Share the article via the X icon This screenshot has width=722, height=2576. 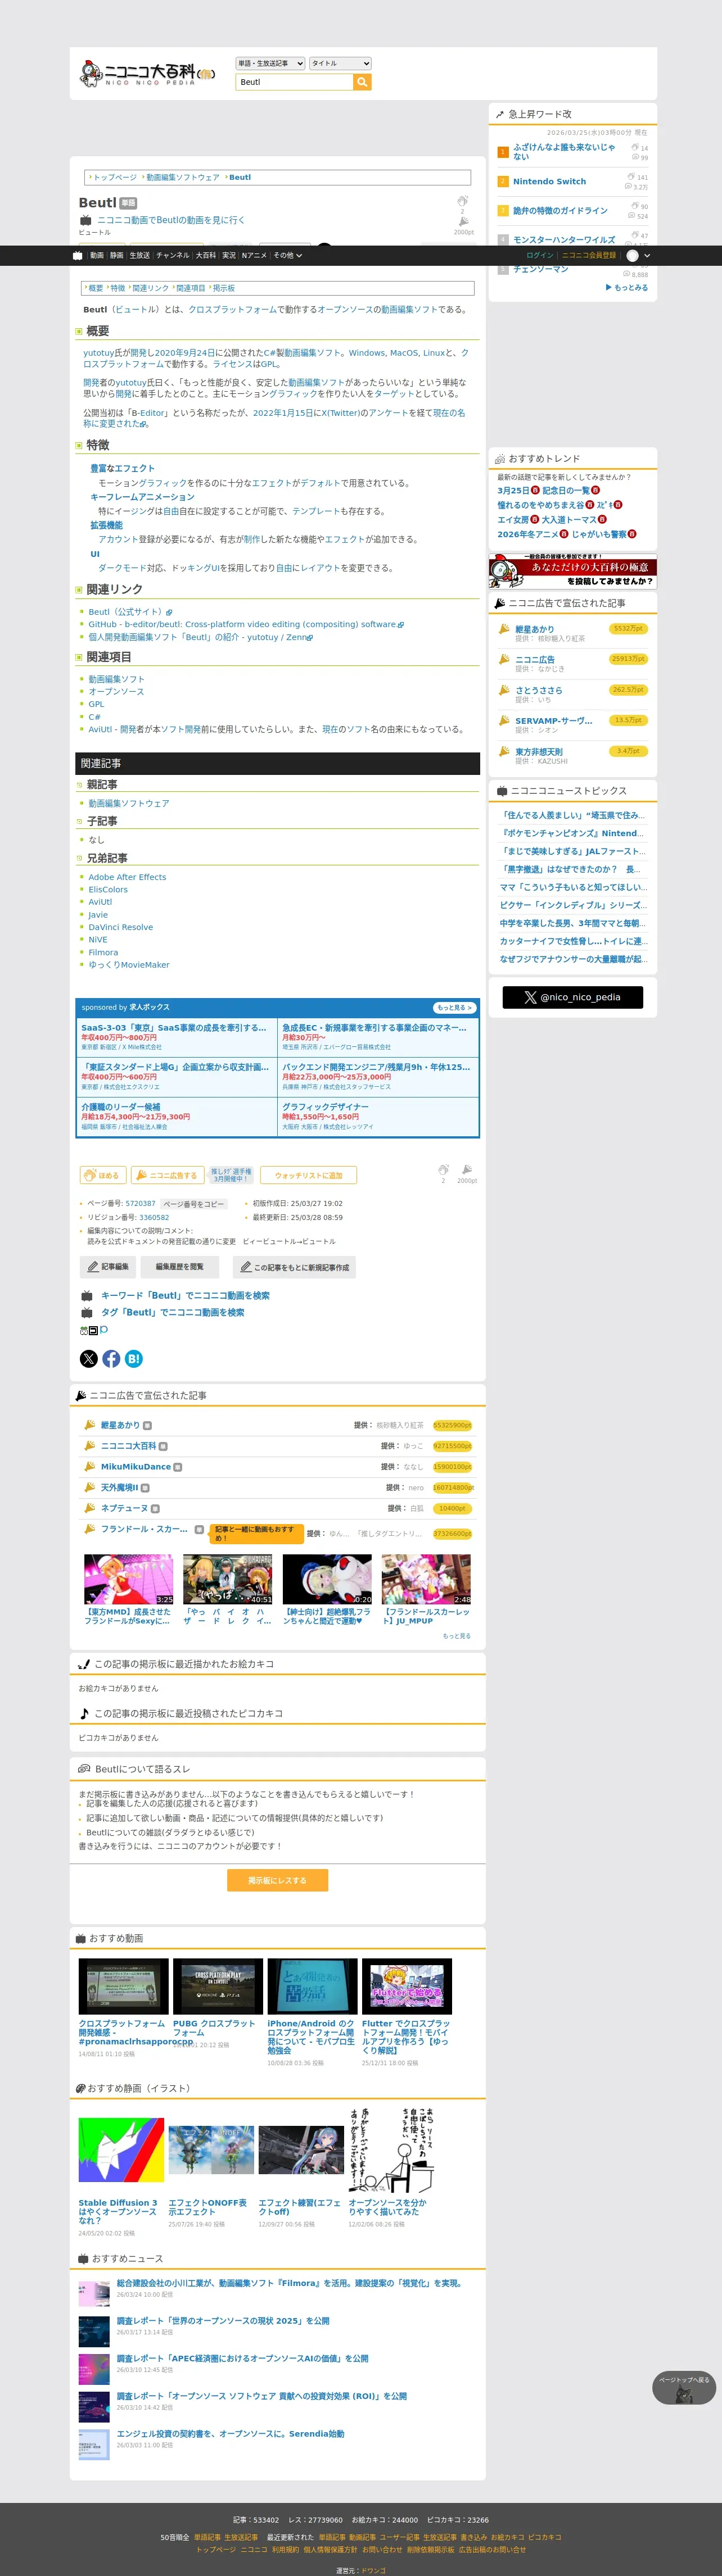click(x=89, y=1358)
